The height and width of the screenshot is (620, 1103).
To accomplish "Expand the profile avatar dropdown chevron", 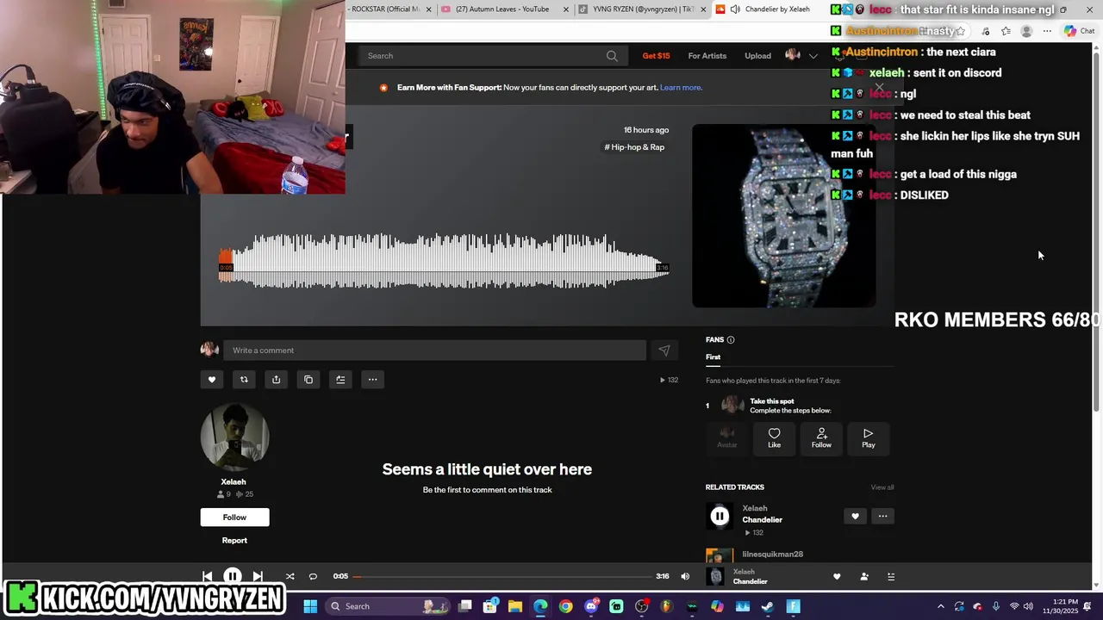I will click(813, 56).
